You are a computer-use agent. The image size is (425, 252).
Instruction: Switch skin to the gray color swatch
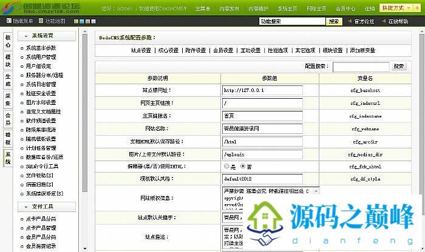coord(93,21)
